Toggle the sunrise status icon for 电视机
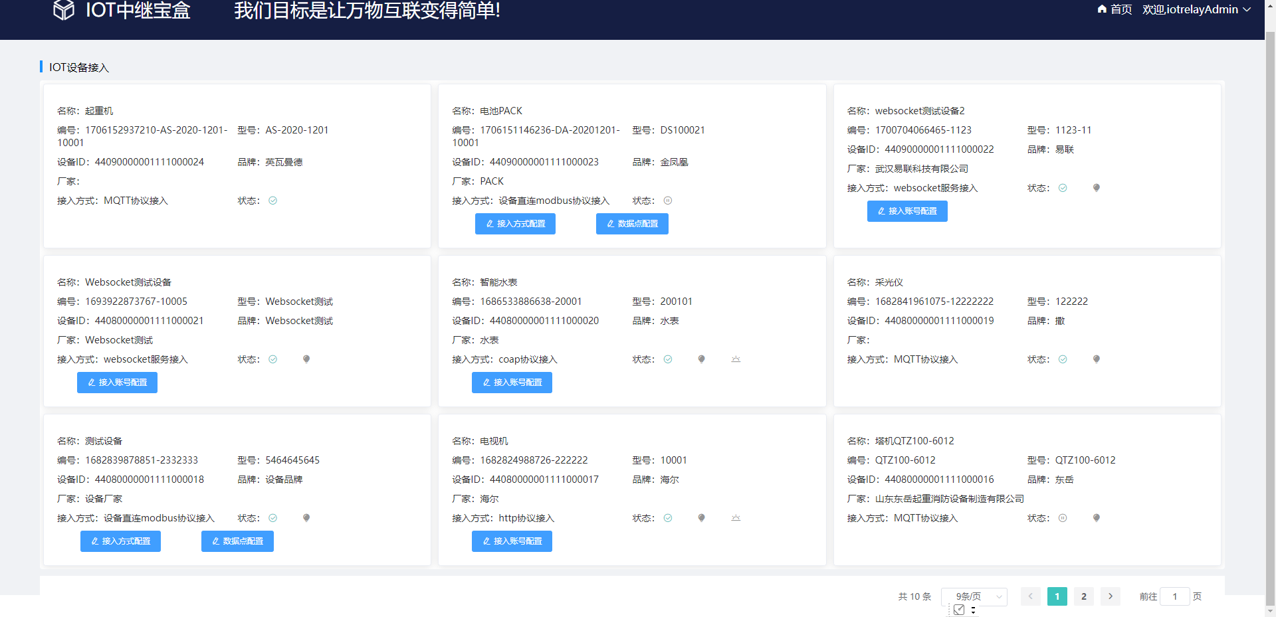This screenshot has width=1276, height=617. pos(735,517)
